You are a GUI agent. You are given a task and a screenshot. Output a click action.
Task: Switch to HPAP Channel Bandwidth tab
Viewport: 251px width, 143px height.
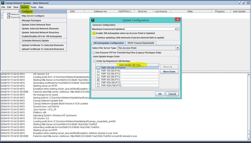point(141,43)
